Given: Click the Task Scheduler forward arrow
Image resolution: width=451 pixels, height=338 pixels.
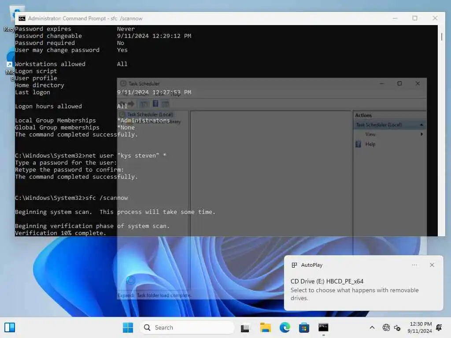Looking at the screenshot, I should pyautogui.click(x=131, y=104).
